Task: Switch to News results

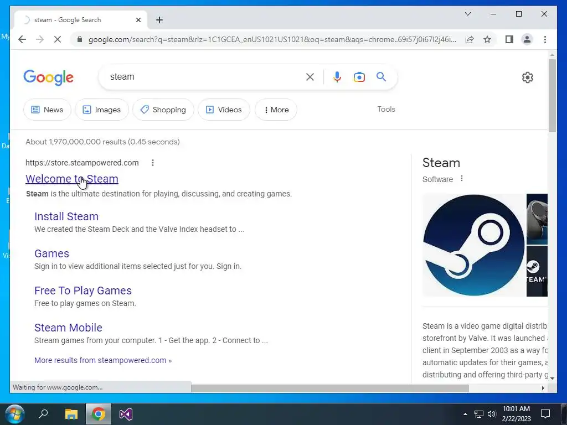Action: (x=47, y=110)
